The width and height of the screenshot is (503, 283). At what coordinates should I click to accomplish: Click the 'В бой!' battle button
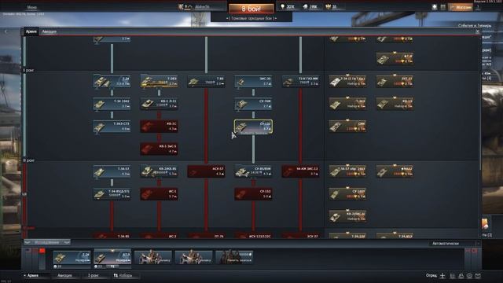click(x=251, y=9)
